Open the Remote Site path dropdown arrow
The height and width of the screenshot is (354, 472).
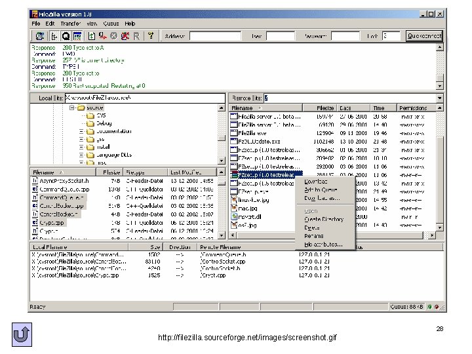click(439, 98)
